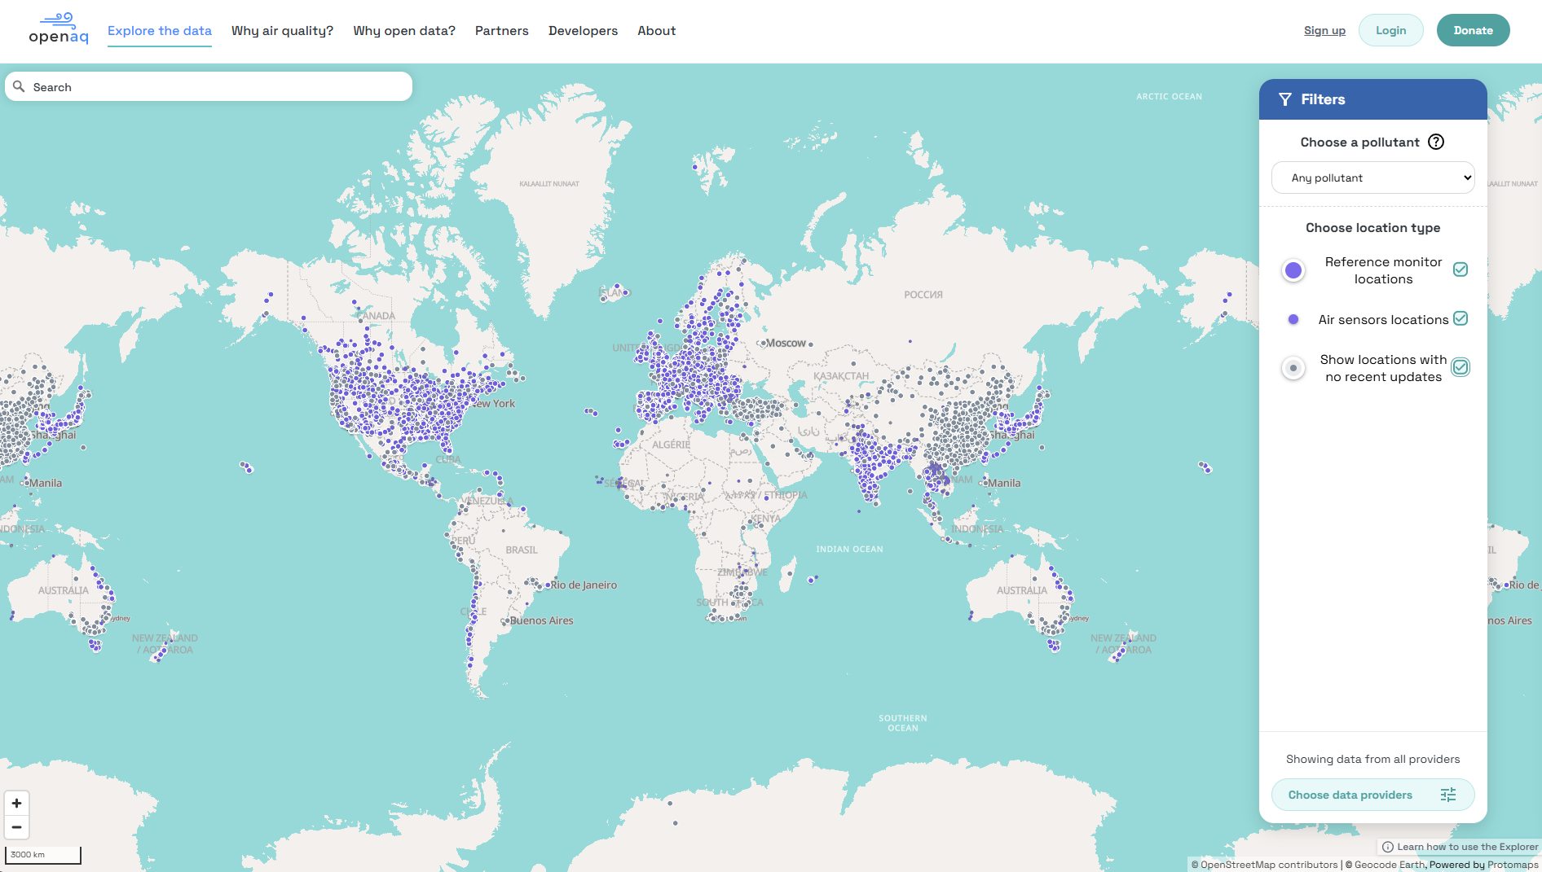Zoom out using the minus control
This screenshot has width=1542, height=872.
pyautogui.click(x=16, y=827)
